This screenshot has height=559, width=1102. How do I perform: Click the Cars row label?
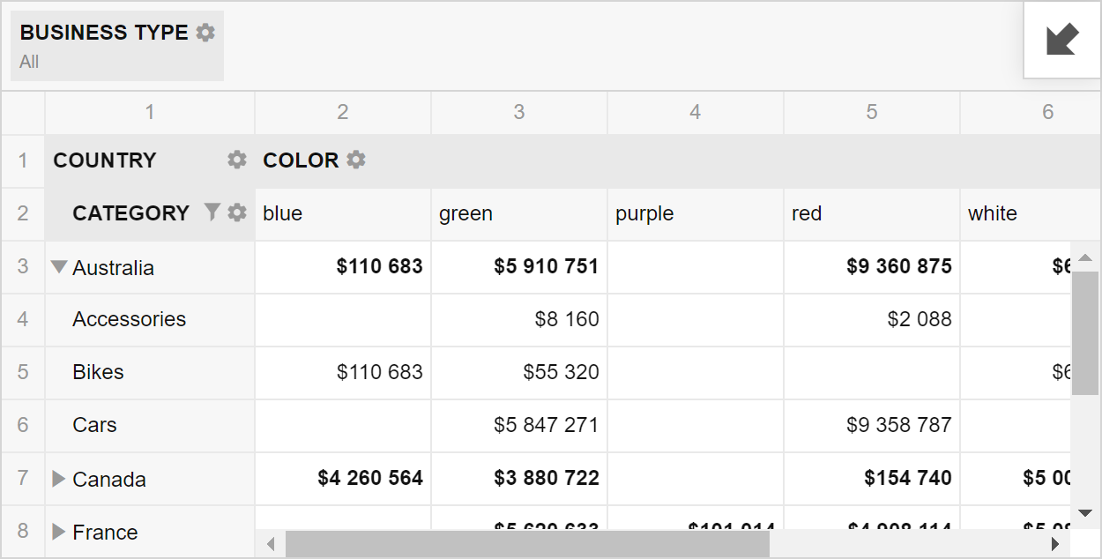click(95, 425)
